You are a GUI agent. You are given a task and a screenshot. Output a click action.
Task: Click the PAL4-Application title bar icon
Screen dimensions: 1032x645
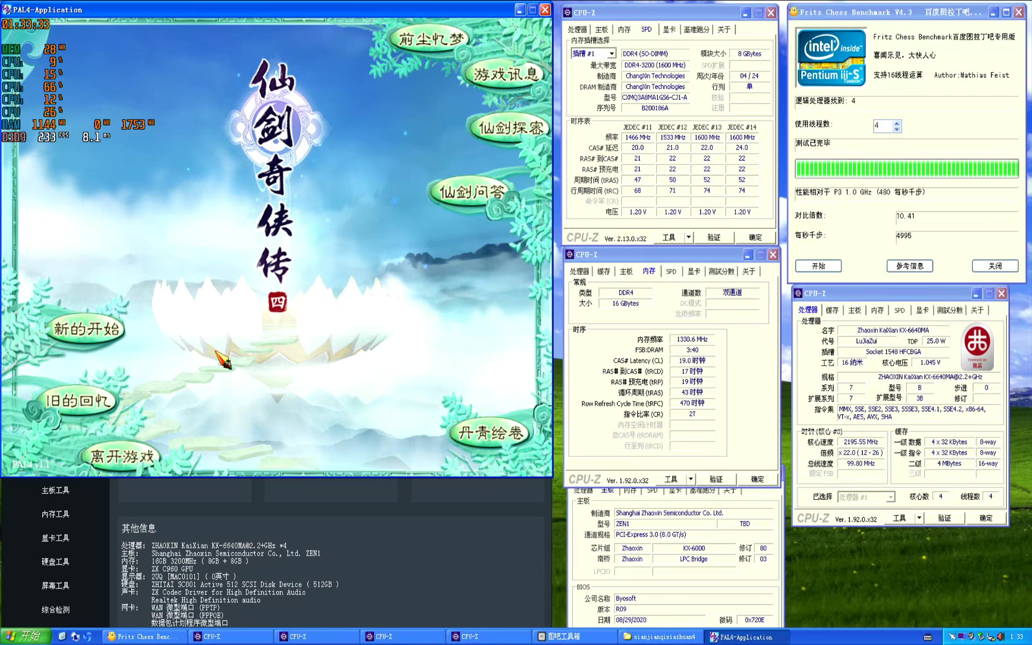coord(7,10)
